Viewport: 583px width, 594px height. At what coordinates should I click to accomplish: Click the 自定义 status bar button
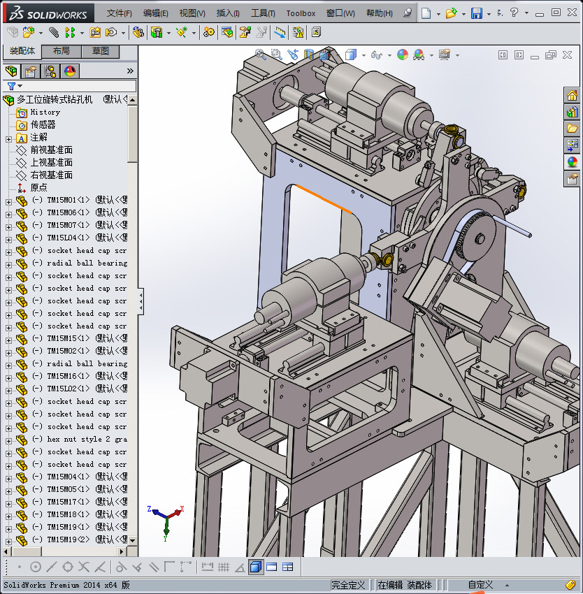click(480, 585)
